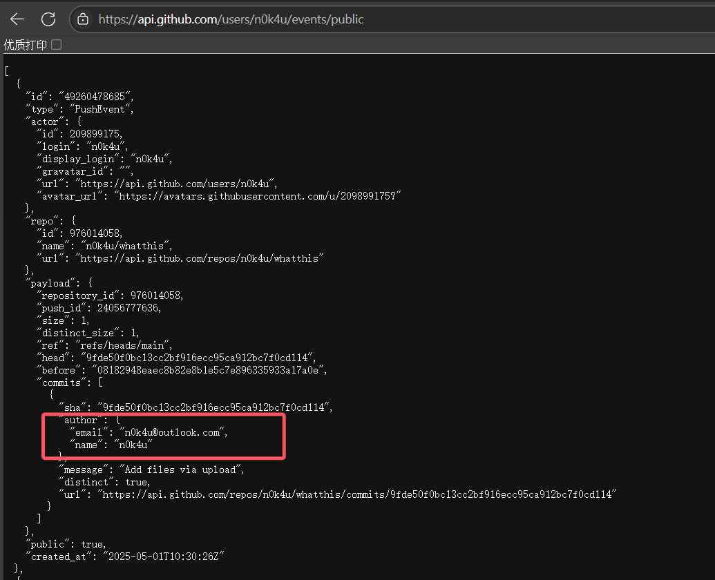Click the event id value 49260478685
Screen dimensions: 715x580
[x=96, y=96]
